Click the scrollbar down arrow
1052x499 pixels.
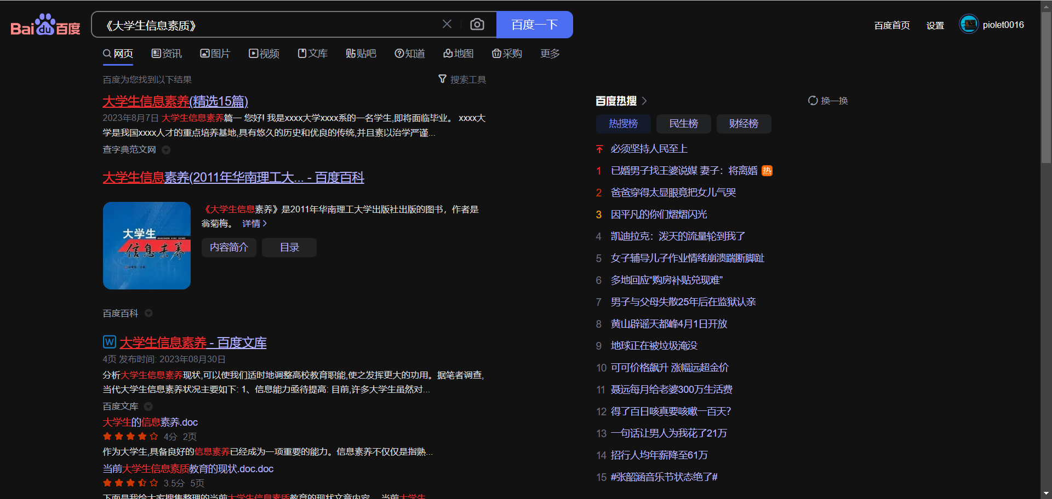(x=1046, y=494)
